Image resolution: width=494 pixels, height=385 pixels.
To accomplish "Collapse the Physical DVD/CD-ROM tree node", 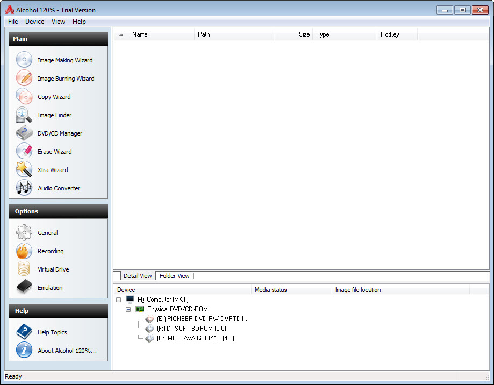I will (128, 309).
